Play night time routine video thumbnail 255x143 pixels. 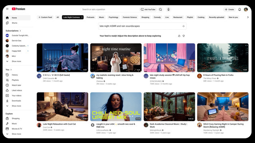116,58
